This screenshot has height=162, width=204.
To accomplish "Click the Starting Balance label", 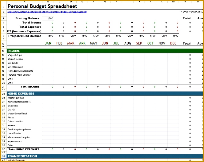I will (x=27, y=18).
